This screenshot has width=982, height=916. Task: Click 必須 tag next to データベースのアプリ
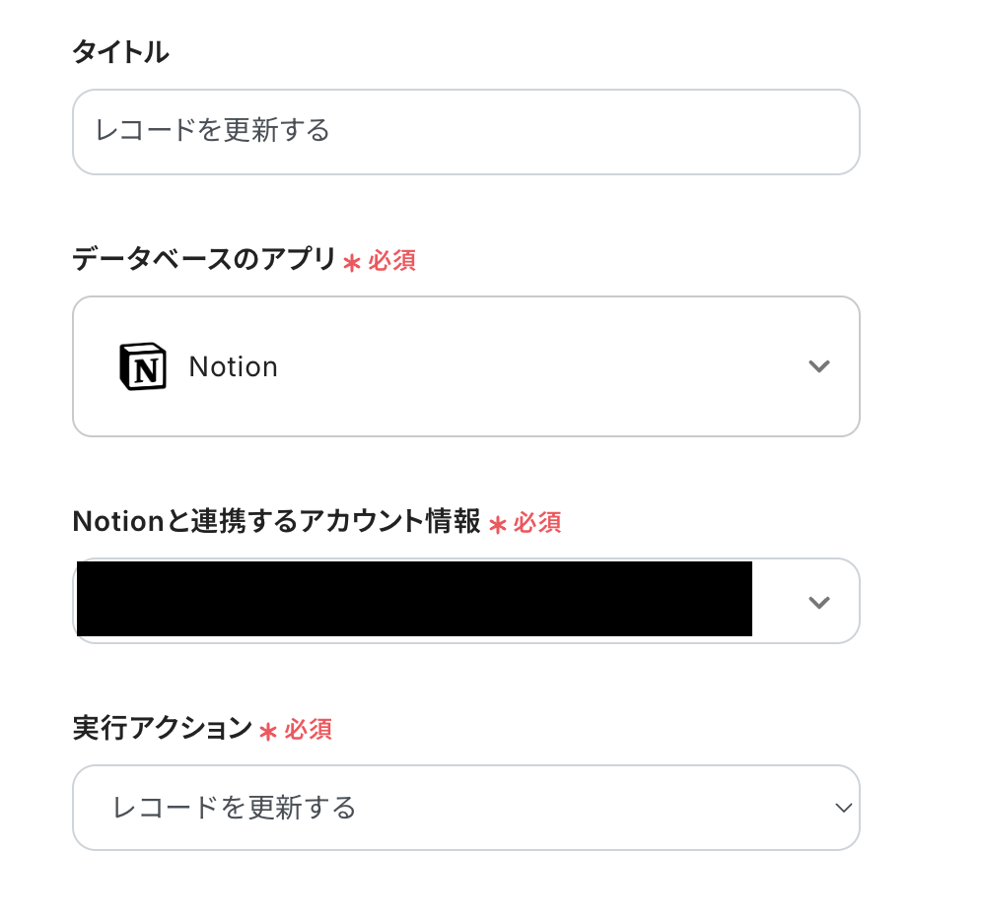[392, 261]
